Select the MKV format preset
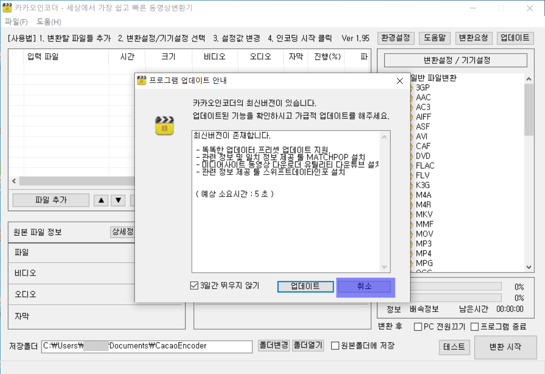Viewport: 545px width, 374px height. tap(424, 215)
